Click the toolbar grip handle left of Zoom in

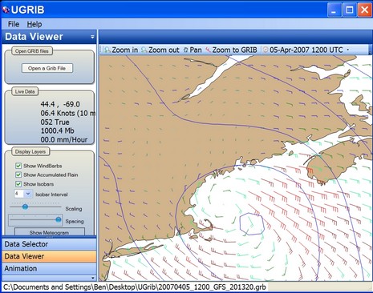(101, 50)
